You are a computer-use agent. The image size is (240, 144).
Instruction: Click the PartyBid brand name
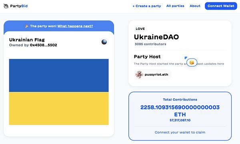tap(19, 6)
